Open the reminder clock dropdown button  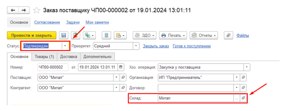120,35
